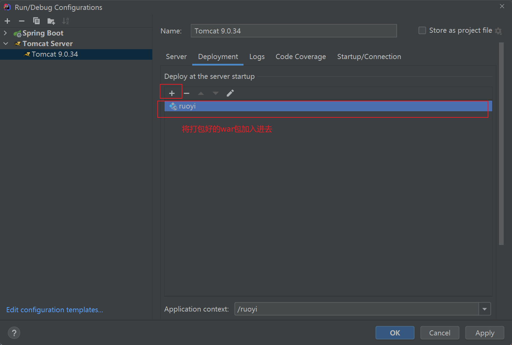
Task: Close the Run/Debug Configurations dialog
Action: (502, 6)
